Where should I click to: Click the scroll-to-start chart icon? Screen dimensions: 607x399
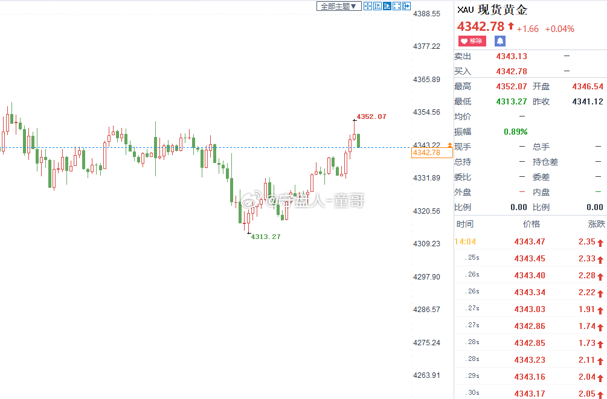[x=377, y=6]
